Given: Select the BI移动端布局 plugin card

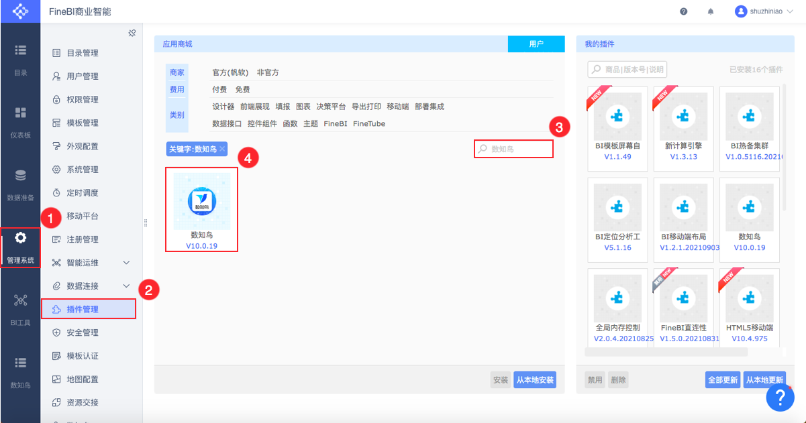Looking at the screenshot, I should tap(683, 219).
